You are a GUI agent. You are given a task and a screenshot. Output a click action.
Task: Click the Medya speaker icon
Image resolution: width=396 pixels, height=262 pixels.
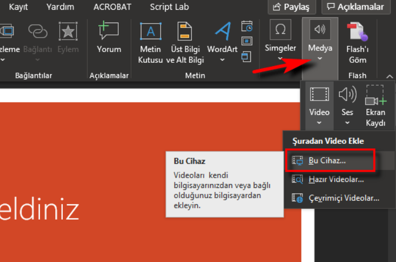click(x=320, y=30)
